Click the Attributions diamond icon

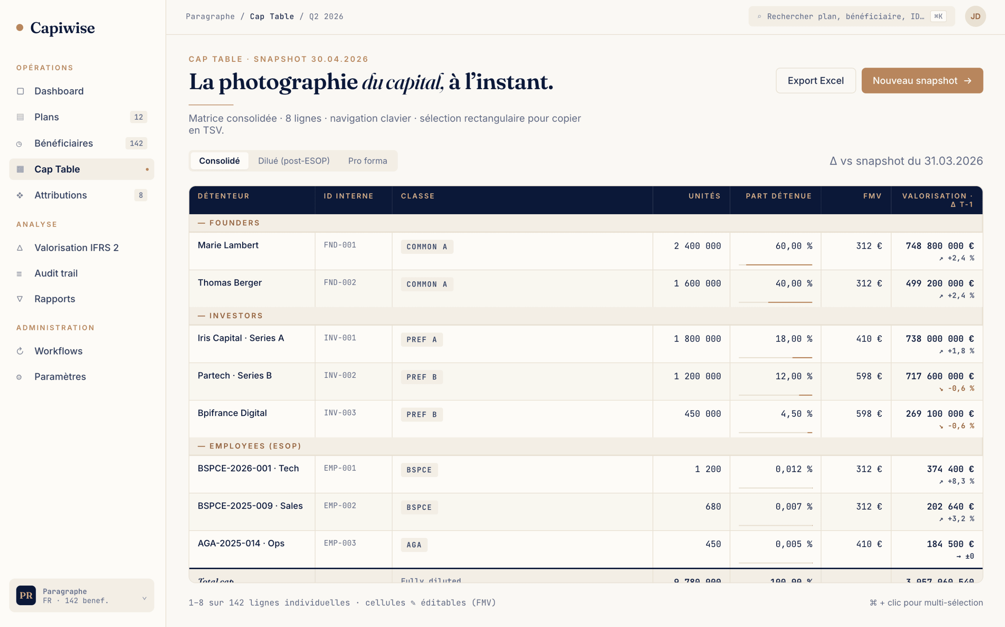point(20,195)
